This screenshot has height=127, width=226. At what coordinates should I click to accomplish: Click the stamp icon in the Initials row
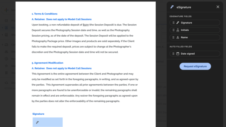178,30
